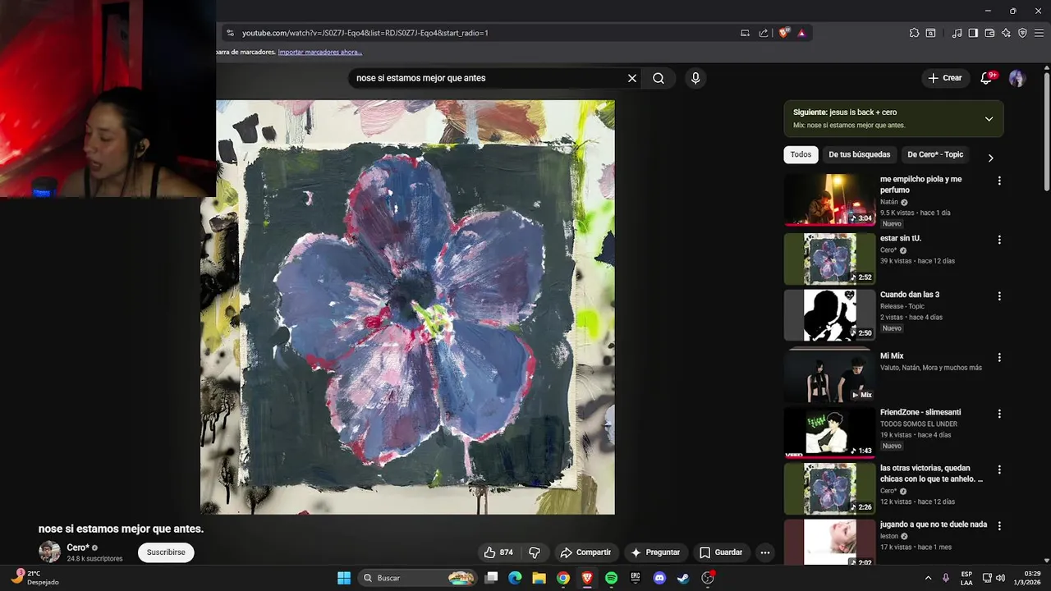Open 'me empilcho piola y me perfumo' title
Image resolution: width=1051 pixels, height=591 pixels.
920,185
